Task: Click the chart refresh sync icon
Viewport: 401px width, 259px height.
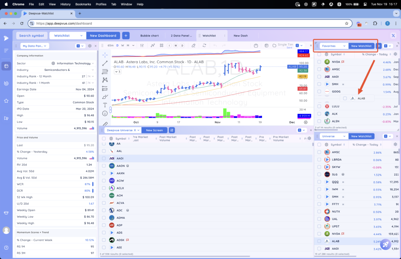Action: [x=204, y=45]
